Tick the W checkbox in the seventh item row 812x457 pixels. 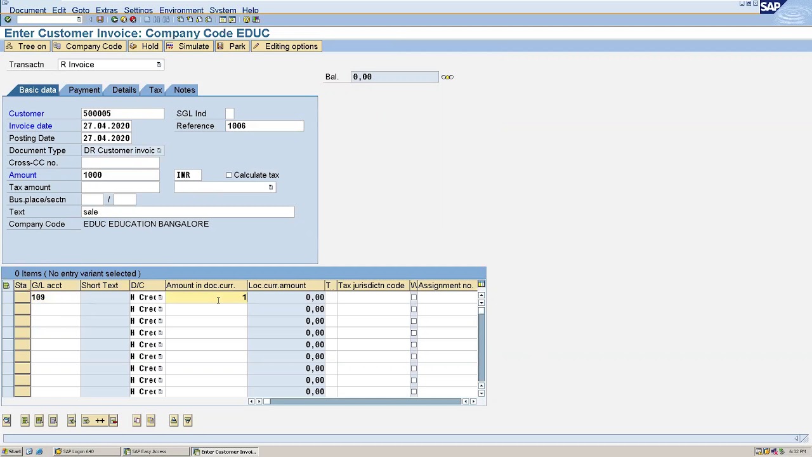click(x=414, y=368)
